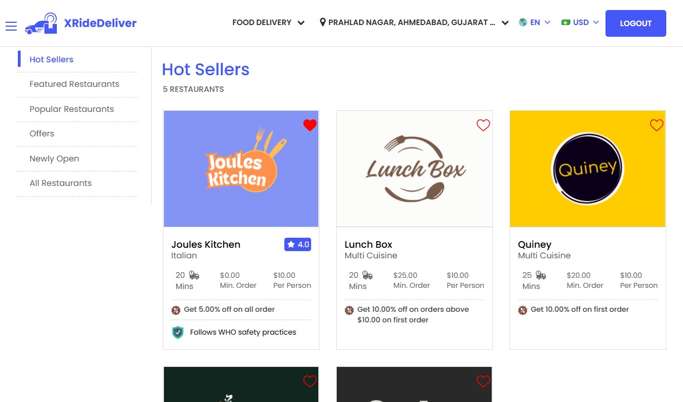Switch to Featured Restaurants in the sidebar

pos(74,84)
